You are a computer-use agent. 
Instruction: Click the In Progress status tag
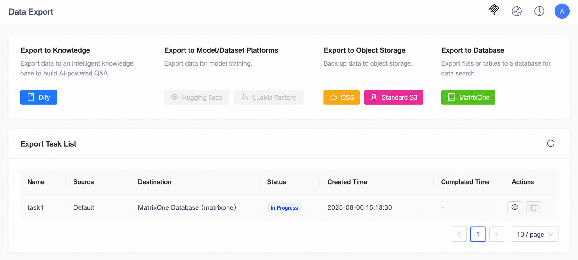[x=284, y=208]
